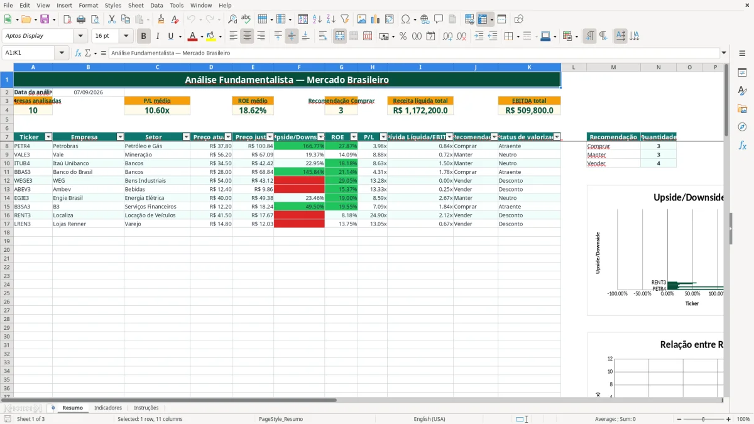Toggle Underline formatting

170,36
